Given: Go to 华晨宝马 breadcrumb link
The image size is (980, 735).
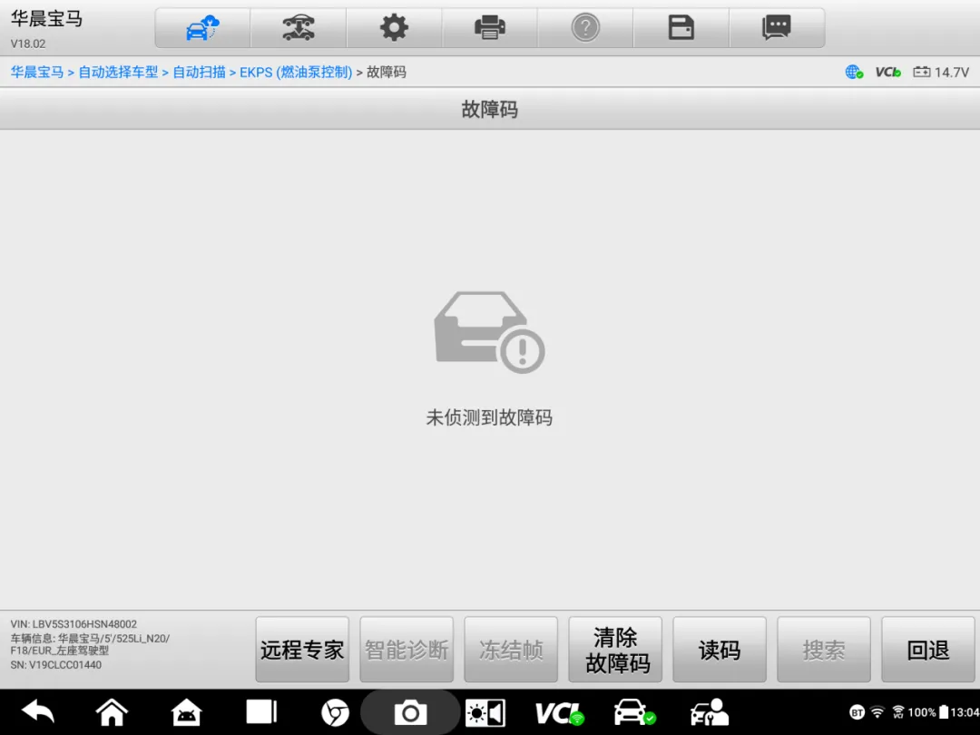Looking at the screenshot, I should point(37,72).
